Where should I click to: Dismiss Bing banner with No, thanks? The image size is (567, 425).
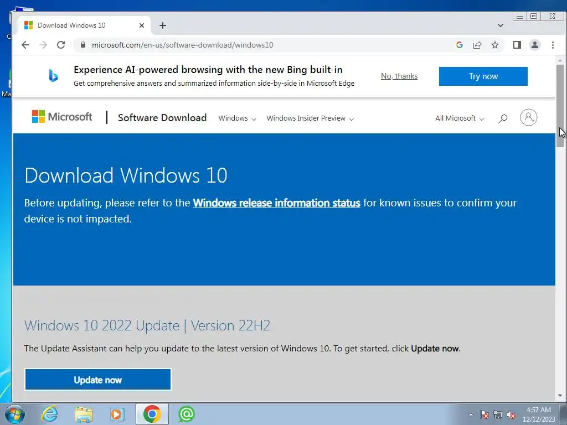coord(399,76)
